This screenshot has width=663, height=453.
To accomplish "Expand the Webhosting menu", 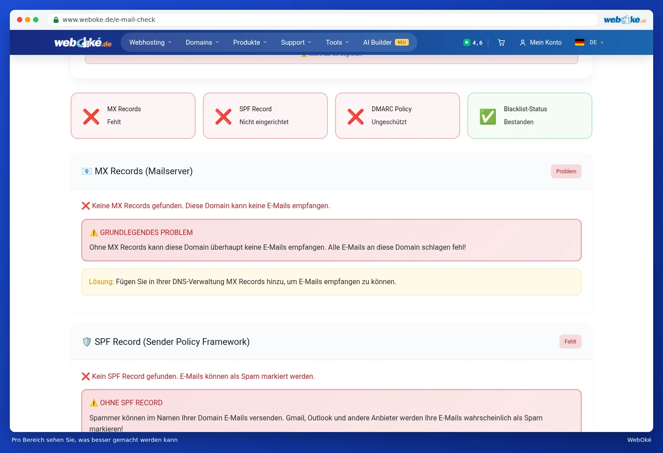I will tap(151, 42).
